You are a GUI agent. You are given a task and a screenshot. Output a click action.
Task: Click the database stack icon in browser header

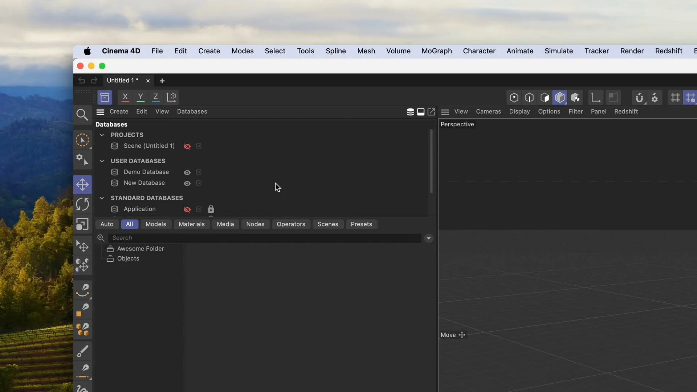pyautogui.click(x=410, y=112)
